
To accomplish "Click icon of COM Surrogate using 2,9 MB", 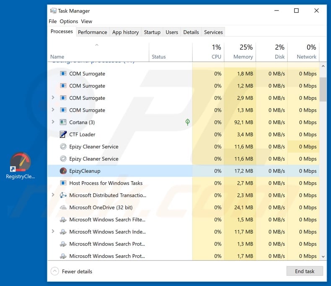I will pyautogui.click(x=63, y=98).
